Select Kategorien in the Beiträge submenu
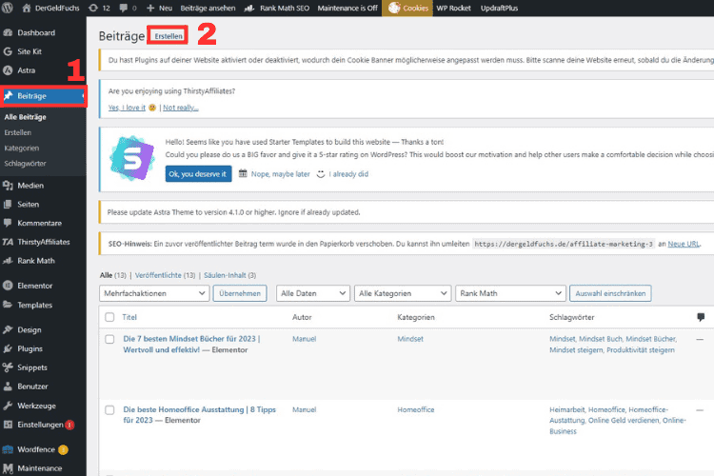The height and width of the screenshot is (476, 714). tap(22, 149)
